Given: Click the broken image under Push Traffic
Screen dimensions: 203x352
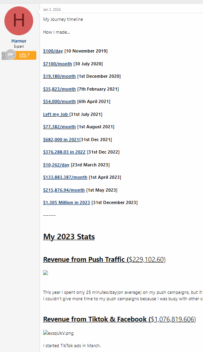Looking at the screenshot, I should (46, 273).
